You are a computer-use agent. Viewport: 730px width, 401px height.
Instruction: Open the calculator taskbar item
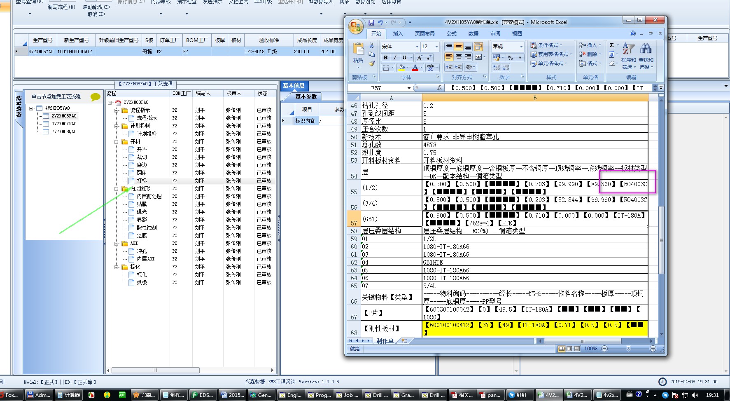pos(68,395)
